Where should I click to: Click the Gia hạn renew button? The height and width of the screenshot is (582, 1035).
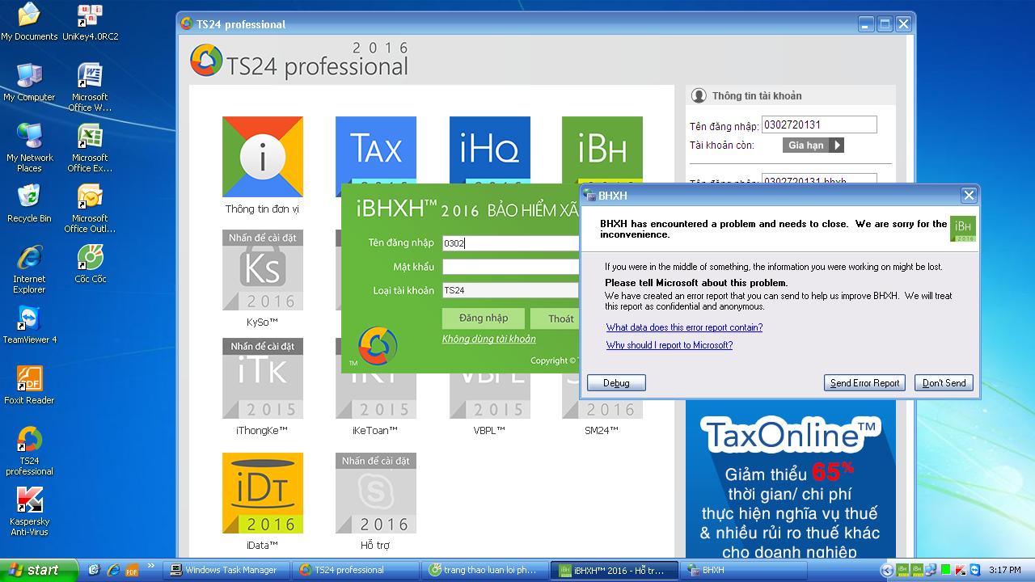[x=813, y=145]
